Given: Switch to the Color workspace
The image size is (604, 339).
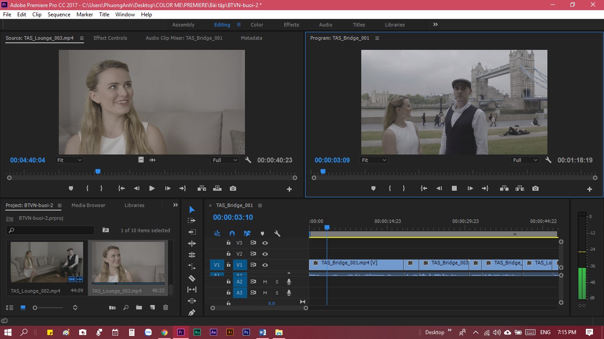Looking at the screenshot, I should coord(257,25).
